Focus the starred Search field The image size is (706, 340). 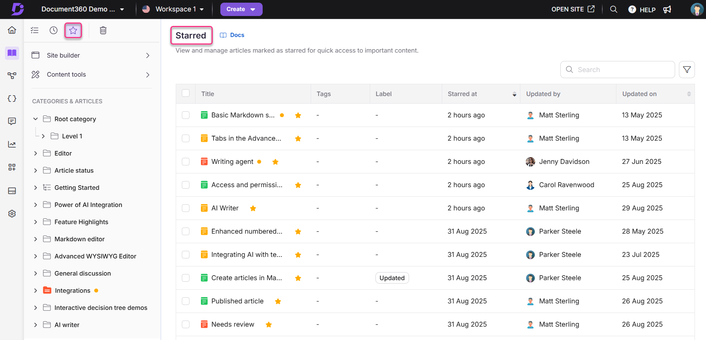(618, 69)
